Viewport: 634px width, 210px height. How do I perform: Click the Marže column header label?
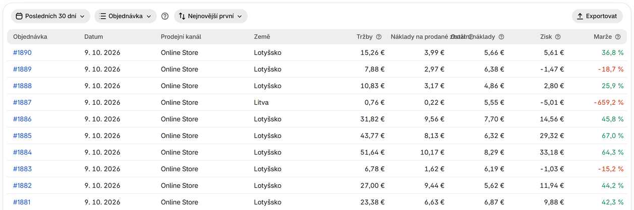(x=603, y=37)
